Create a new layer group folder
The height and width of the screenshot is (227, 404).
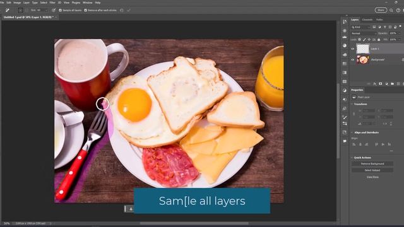tap(393, 84)
